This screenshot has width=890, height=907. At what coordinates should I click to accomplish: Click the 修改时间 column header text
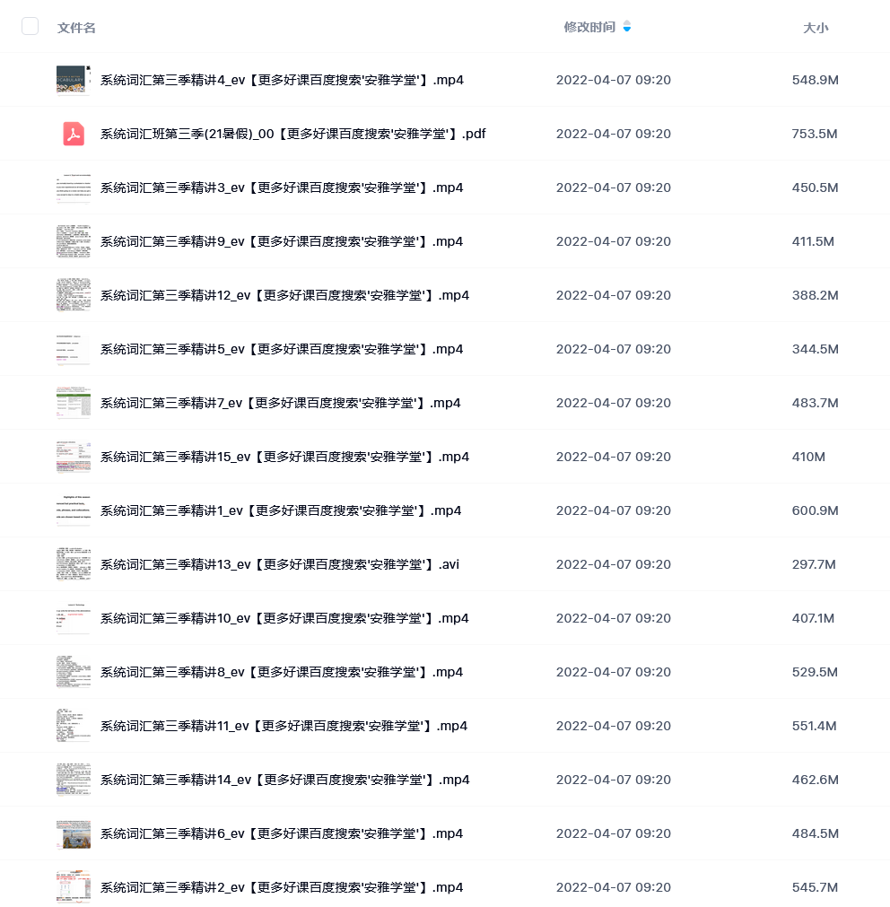pyautogui.click(x=589, y=27)
